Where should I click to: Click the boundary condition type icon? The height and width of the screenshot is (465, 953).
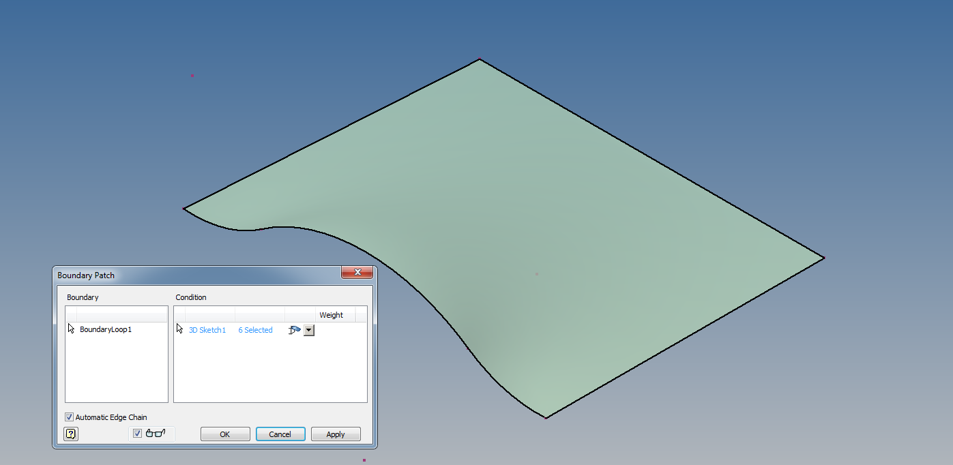point(295,329)
